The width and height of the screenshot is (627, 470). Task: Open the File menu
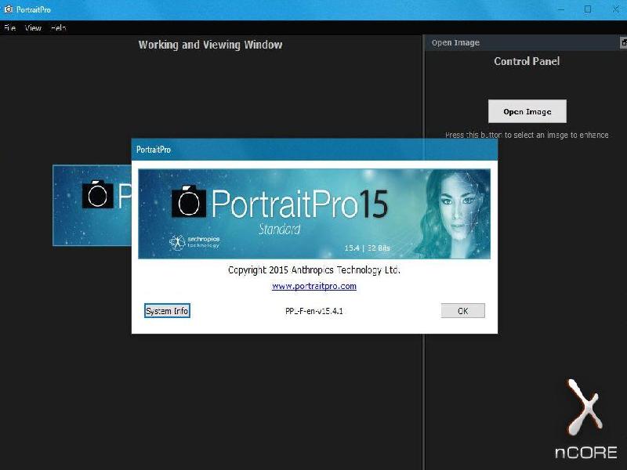(x=9, y=27)
